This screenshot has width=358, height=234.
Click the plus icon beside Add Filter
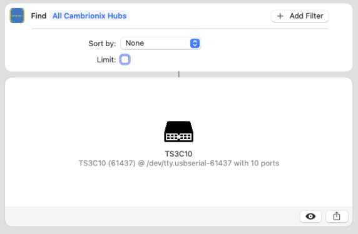tap(280, 16)
